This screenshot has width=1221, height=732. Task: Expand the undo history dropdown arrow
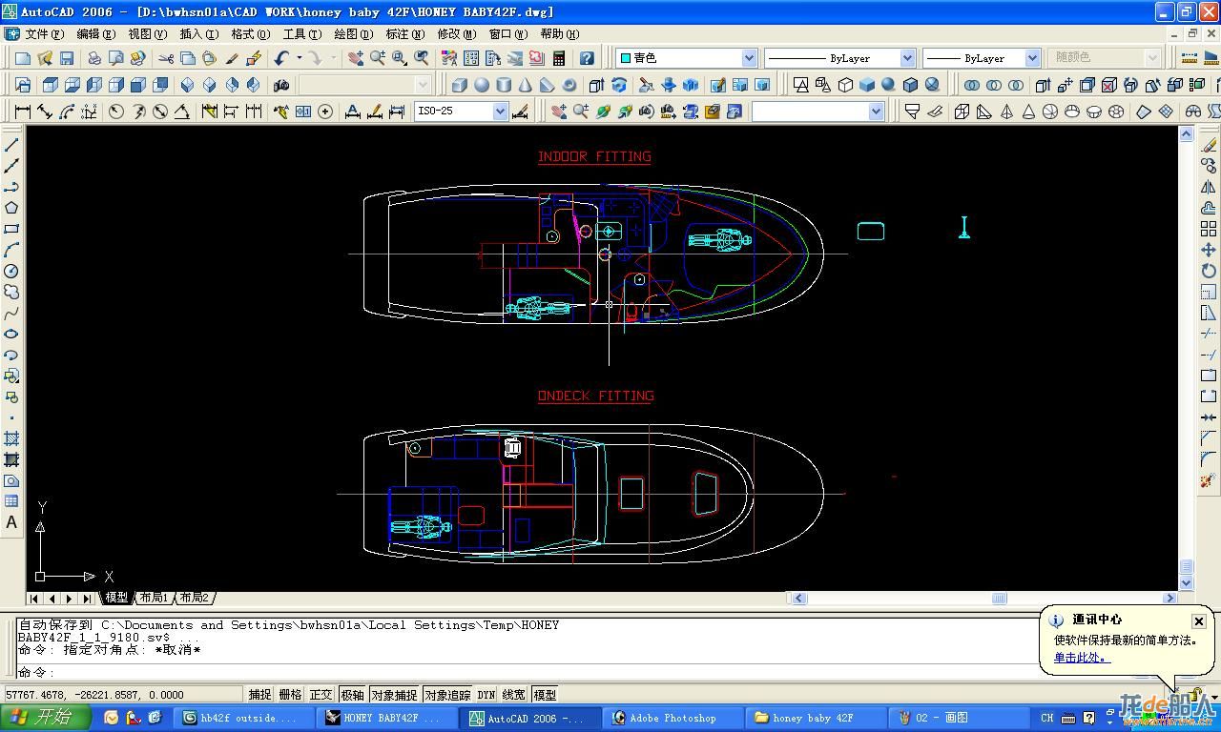pos(299,58)
